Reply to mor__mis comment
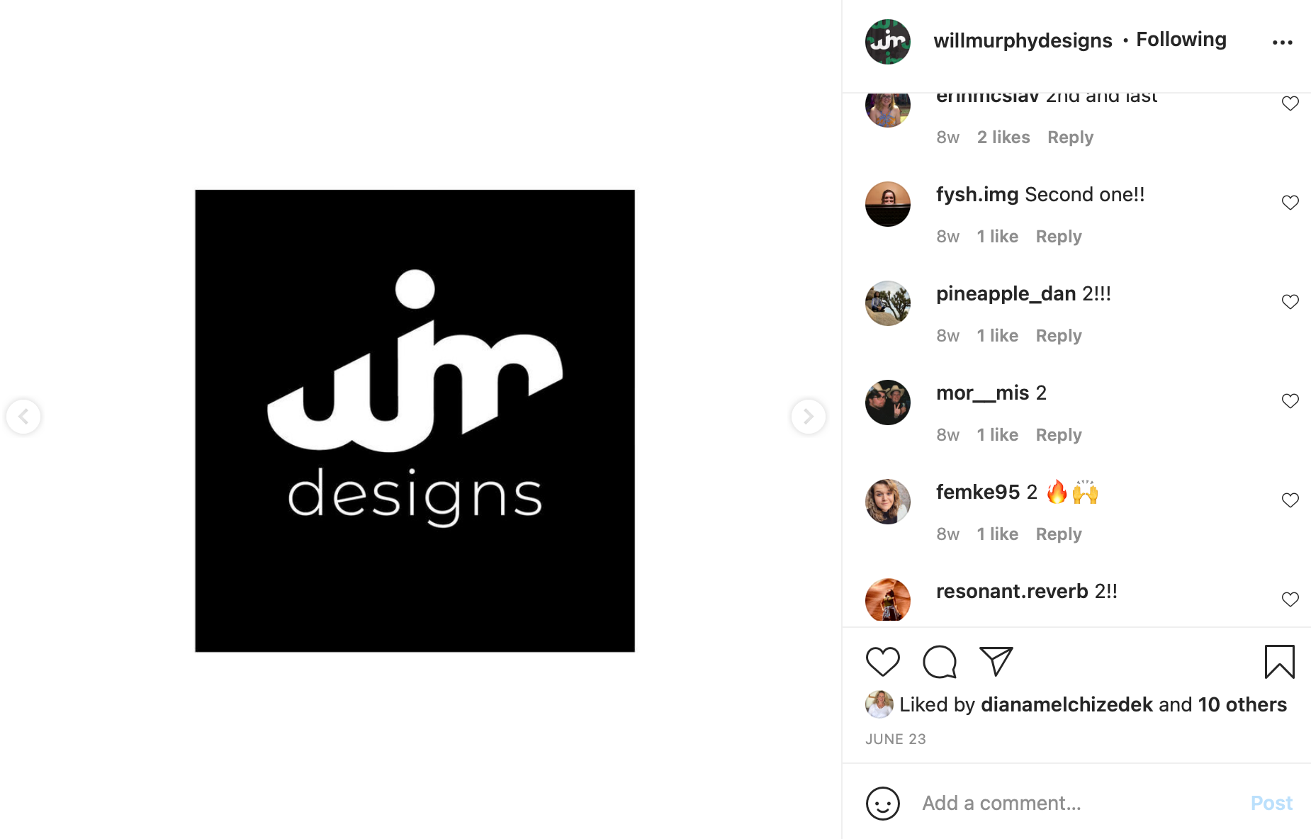Viewport: 1311px width, 839px height. 1058,435
